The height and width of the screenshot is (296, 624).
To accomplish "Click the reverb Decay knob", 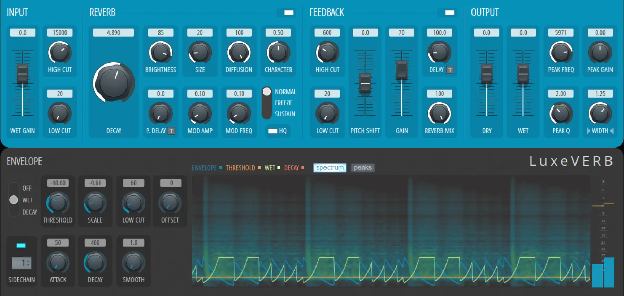I will 114,83.
